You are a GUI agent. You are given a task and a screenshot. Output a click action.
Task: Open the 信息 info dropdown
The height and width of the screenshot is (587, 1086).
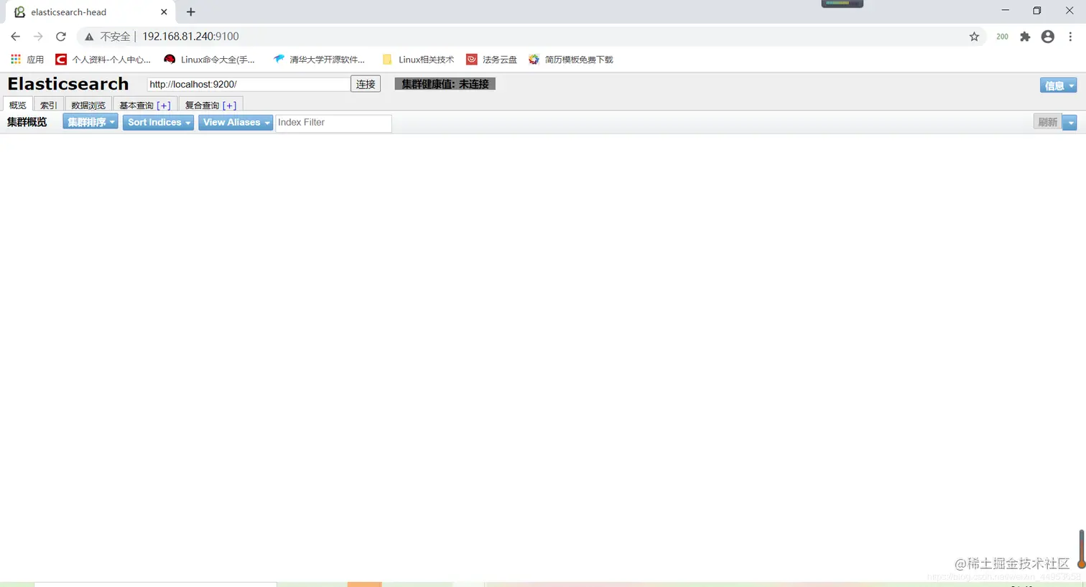click(x=1058, y=85)
